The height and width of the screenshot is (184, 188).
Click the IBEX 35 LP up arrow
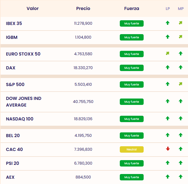(167, 23)
